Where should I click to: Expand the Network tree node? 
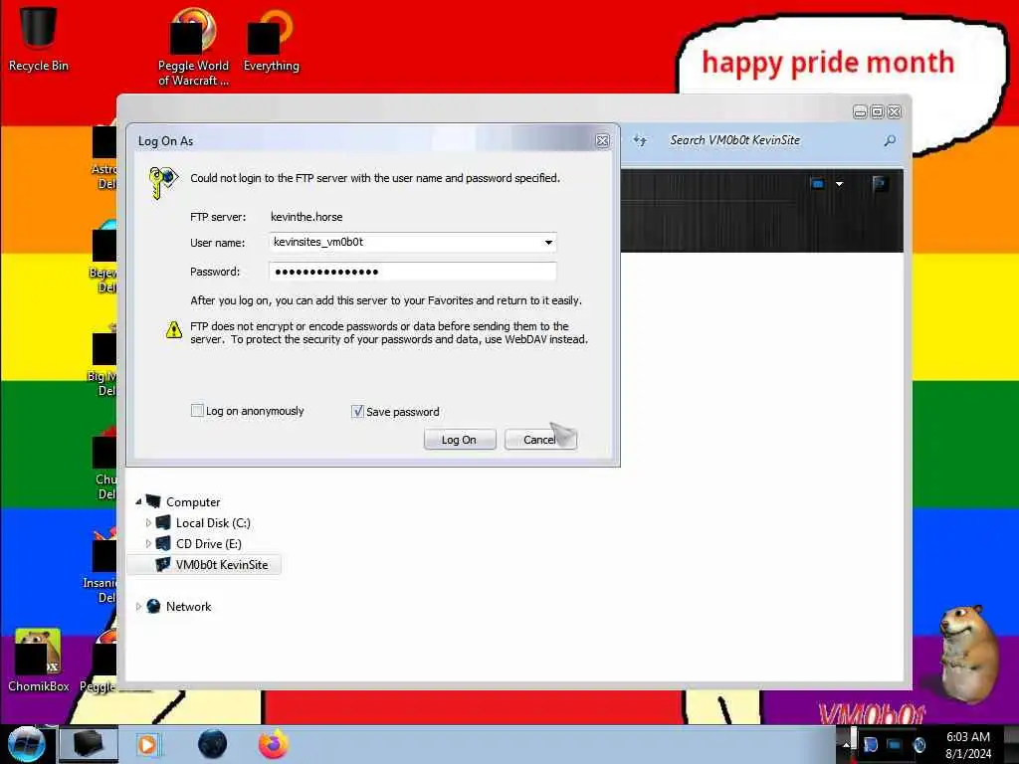coord(138,606)
